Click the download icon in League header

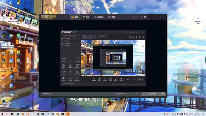(x=141, y=17)
